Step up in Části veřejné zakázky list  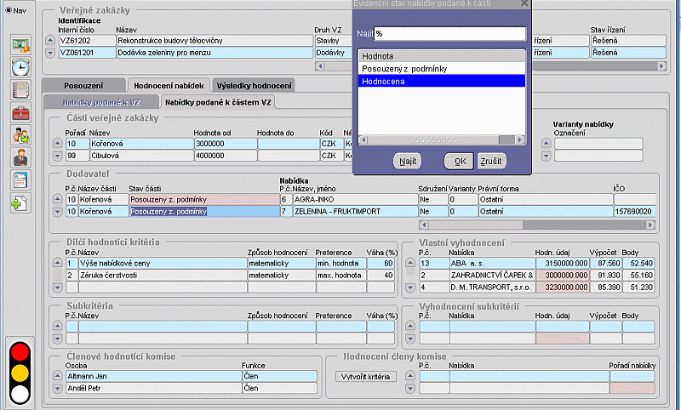(57, 144)
